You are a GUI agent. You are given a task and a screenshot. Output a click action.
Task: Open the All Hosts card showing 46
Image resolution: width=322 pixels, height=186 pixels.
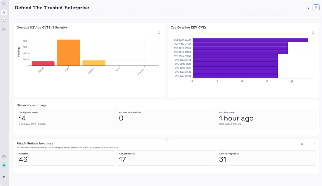tap(66, 158)
